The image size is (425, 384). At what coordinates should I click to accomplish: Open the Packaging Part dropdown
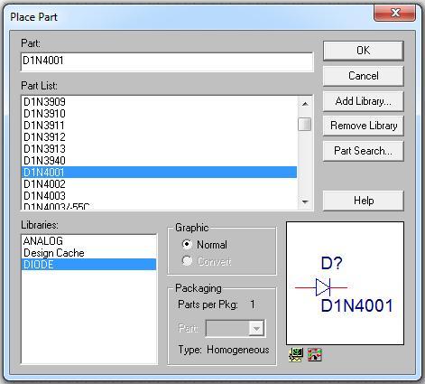(x=256, y=328)
